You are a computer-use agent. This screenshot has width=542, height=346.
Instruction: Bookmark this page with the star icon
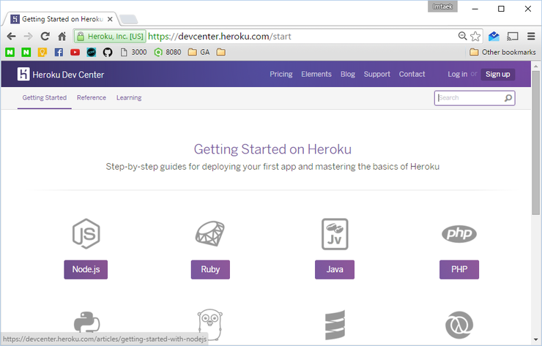point(475,37)
